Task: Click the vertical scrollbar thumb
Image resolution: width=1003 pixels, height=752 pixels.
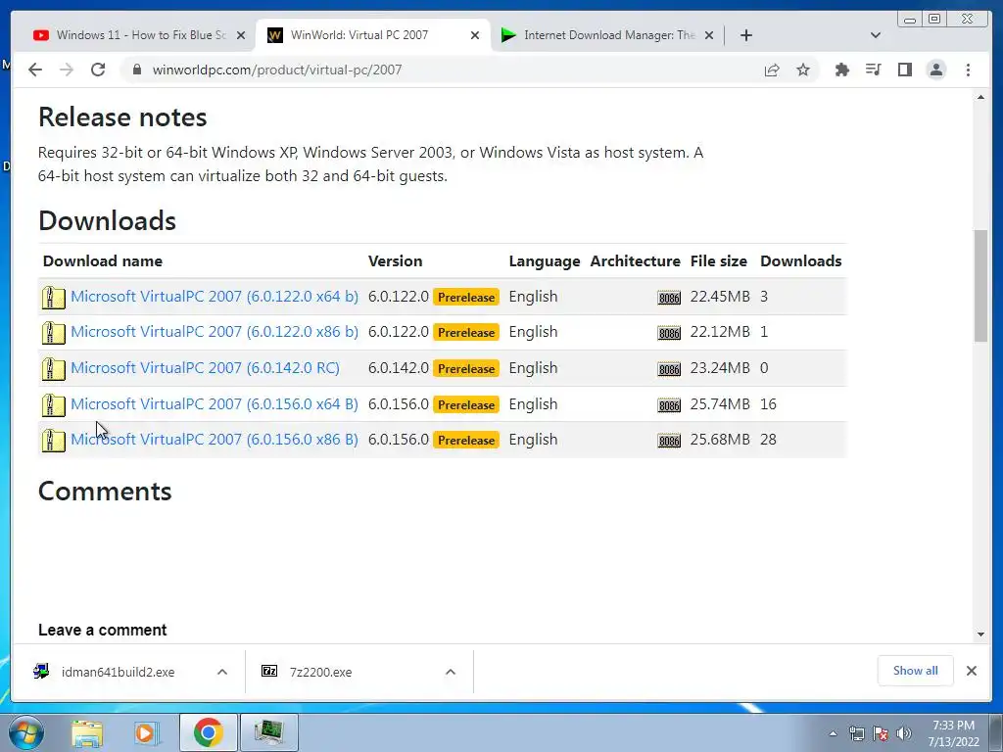Action: 980,286
